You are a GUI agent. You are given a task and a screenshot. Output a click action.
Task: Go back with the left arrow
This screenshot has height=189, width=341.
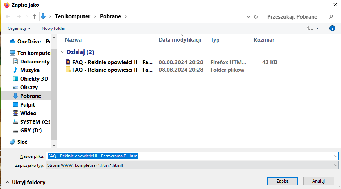(x=8, y=16)
